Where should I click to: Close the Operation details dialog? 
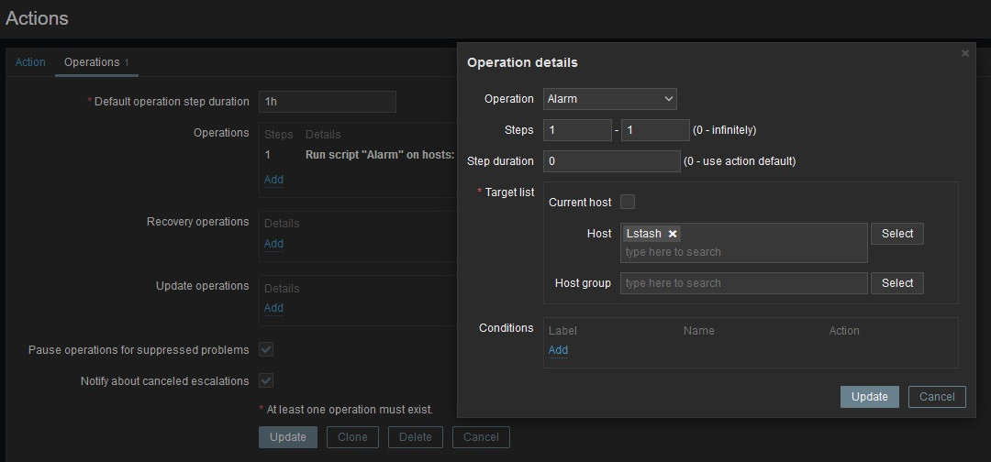coord(964,54)
